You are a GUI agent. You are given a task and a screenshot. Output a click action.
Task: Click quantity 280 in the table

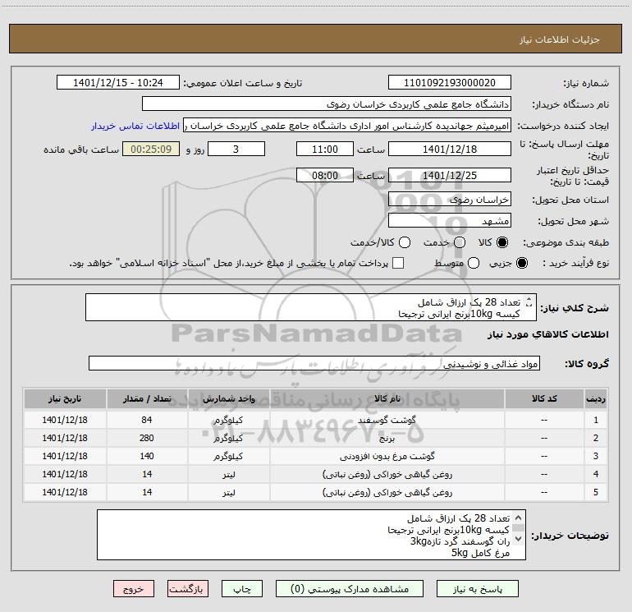(x=147, y=438)
